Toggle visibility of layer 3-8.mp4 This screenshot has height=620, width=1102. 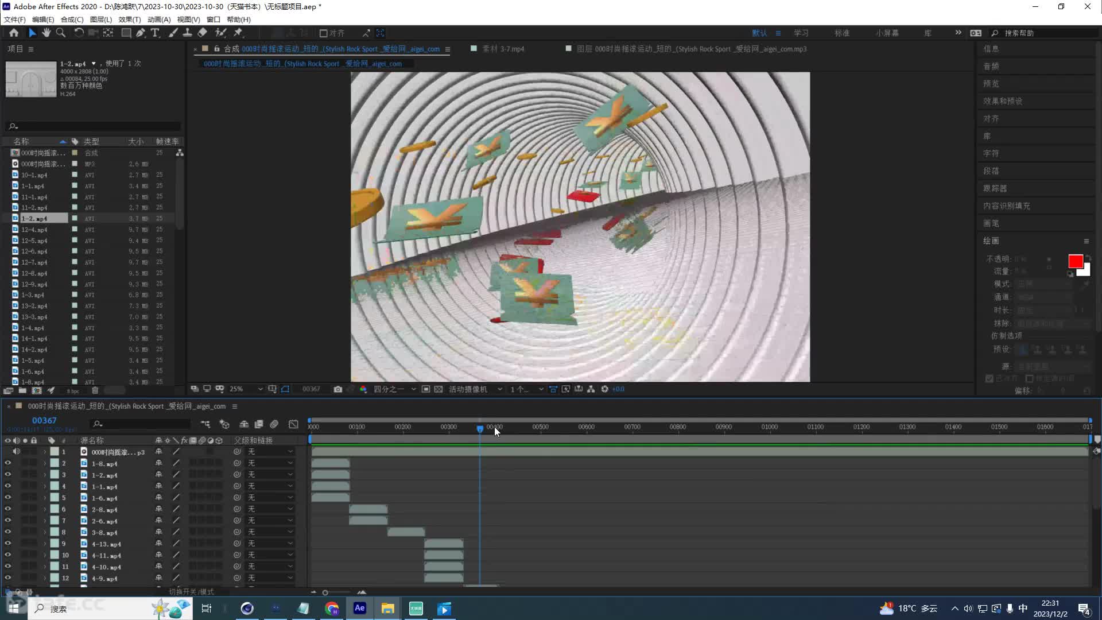click(8, 532)
